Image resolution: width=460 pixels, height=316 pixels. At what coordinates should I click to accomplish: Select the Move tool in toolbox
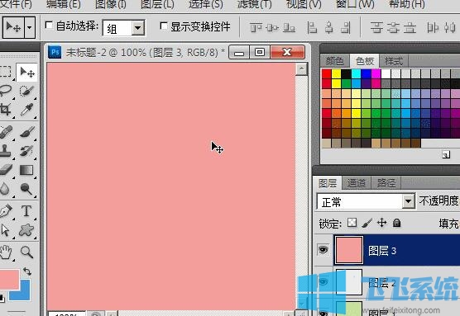[x=27, y=73]
